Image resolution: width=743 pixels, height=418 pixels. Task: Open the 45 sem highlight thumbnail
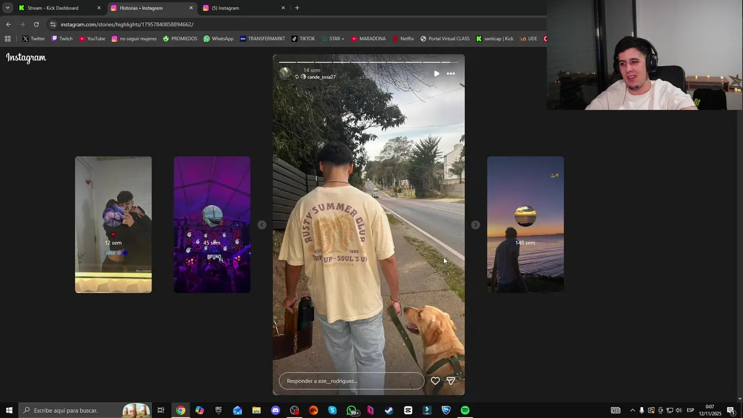(212, 225)
